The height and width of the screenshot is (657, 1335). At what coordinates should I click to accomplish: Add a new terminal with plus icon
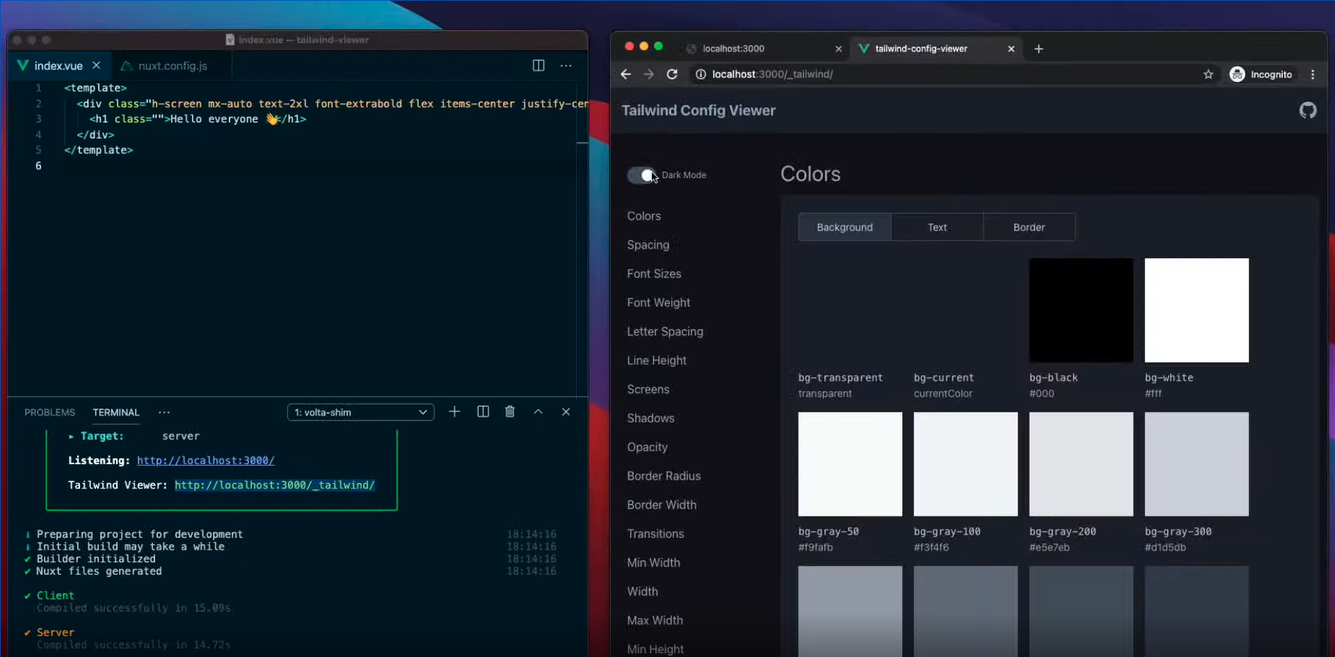[454, 412]
